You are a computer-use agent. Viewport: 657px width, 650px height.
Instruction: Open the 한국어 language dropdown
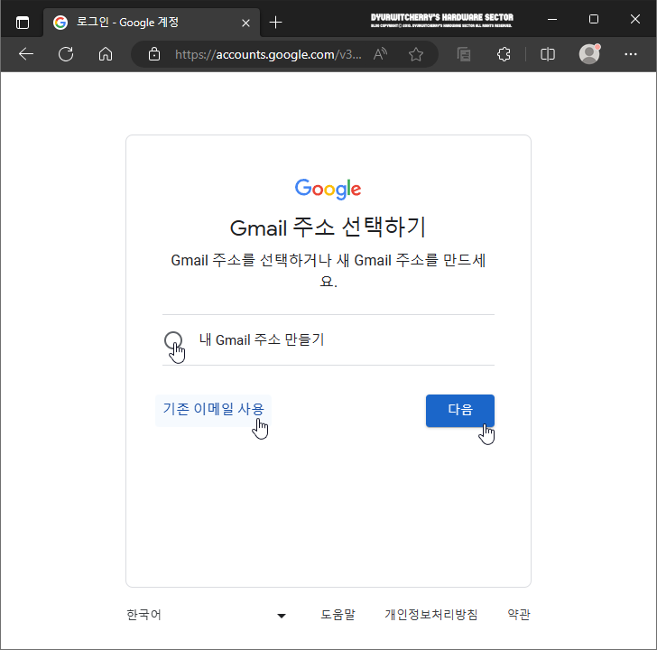click(x=207, y=615)
